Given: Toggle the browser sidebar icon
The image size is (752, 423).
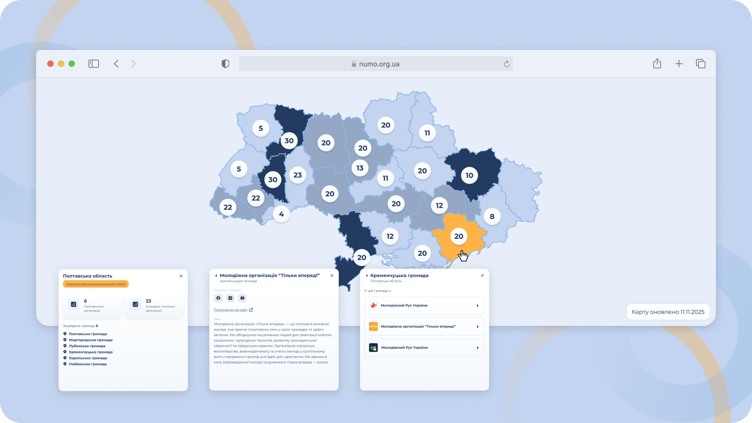Looking at the screenshot, I should (x=93, y=64).
